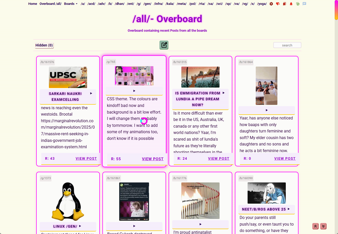Expand the Linux /gen/ thread arrow
This screenshot has width=338, height=234.
pyautogui.click(x=80, y=226)
